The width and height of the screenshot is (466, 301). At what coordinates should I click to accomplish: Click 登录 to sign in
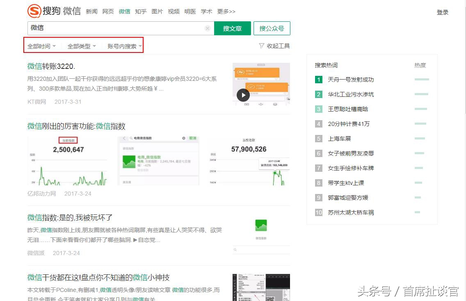click(443, 12)
